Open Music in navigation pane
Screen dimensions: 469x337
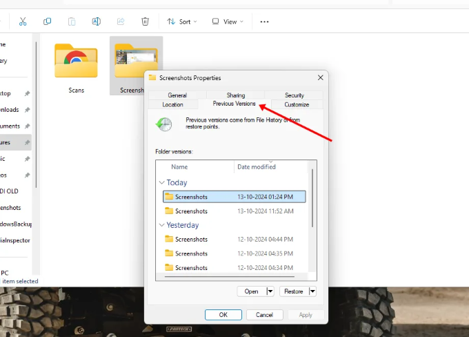(16, 159)
